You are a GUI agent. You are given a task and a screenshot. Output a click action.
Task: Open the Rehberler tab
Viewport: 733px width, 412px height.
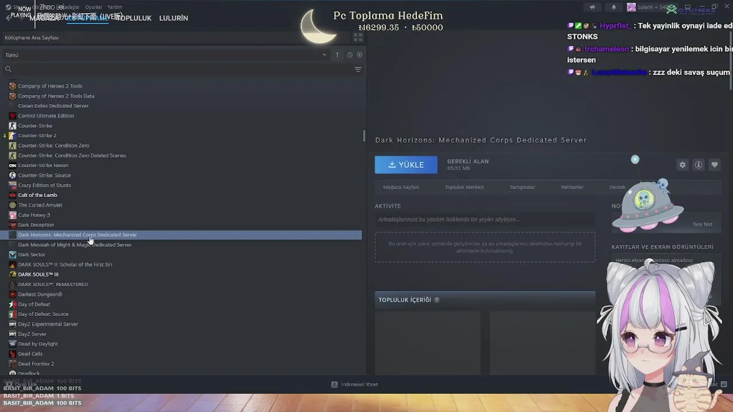pos(572,187)
